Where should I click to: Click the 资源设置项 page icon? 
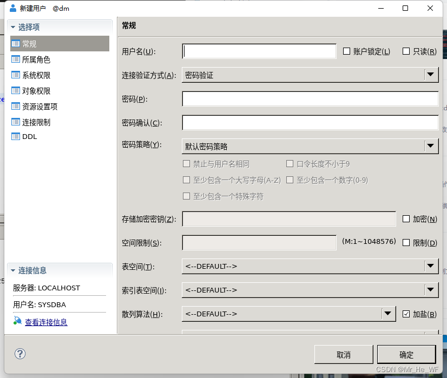point(16,106)
